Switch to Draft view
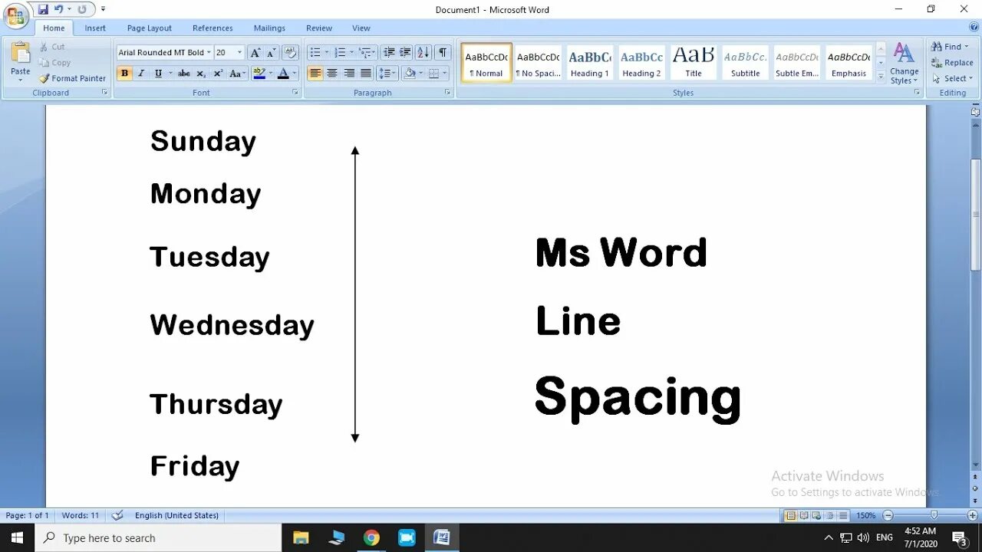Image resolution: width=982 pixels, height=552 pixels. pos(842,516)
